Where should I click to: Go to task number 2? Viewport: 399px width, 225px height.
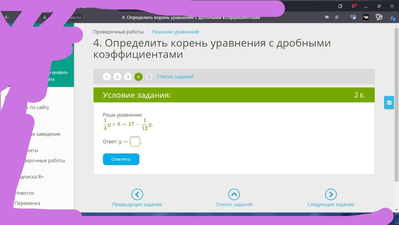(117, 77)
